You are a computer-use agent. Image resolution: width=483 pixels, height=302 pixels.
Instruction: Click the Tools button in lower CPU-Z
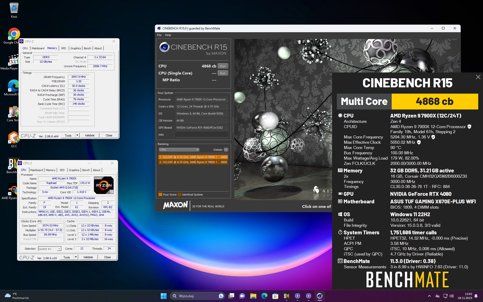(x=67, y=257)
